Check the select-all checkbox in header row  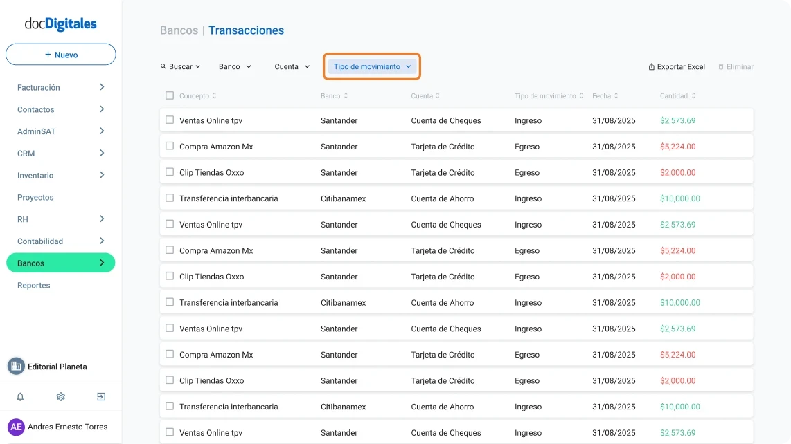[x=168, y=95]
